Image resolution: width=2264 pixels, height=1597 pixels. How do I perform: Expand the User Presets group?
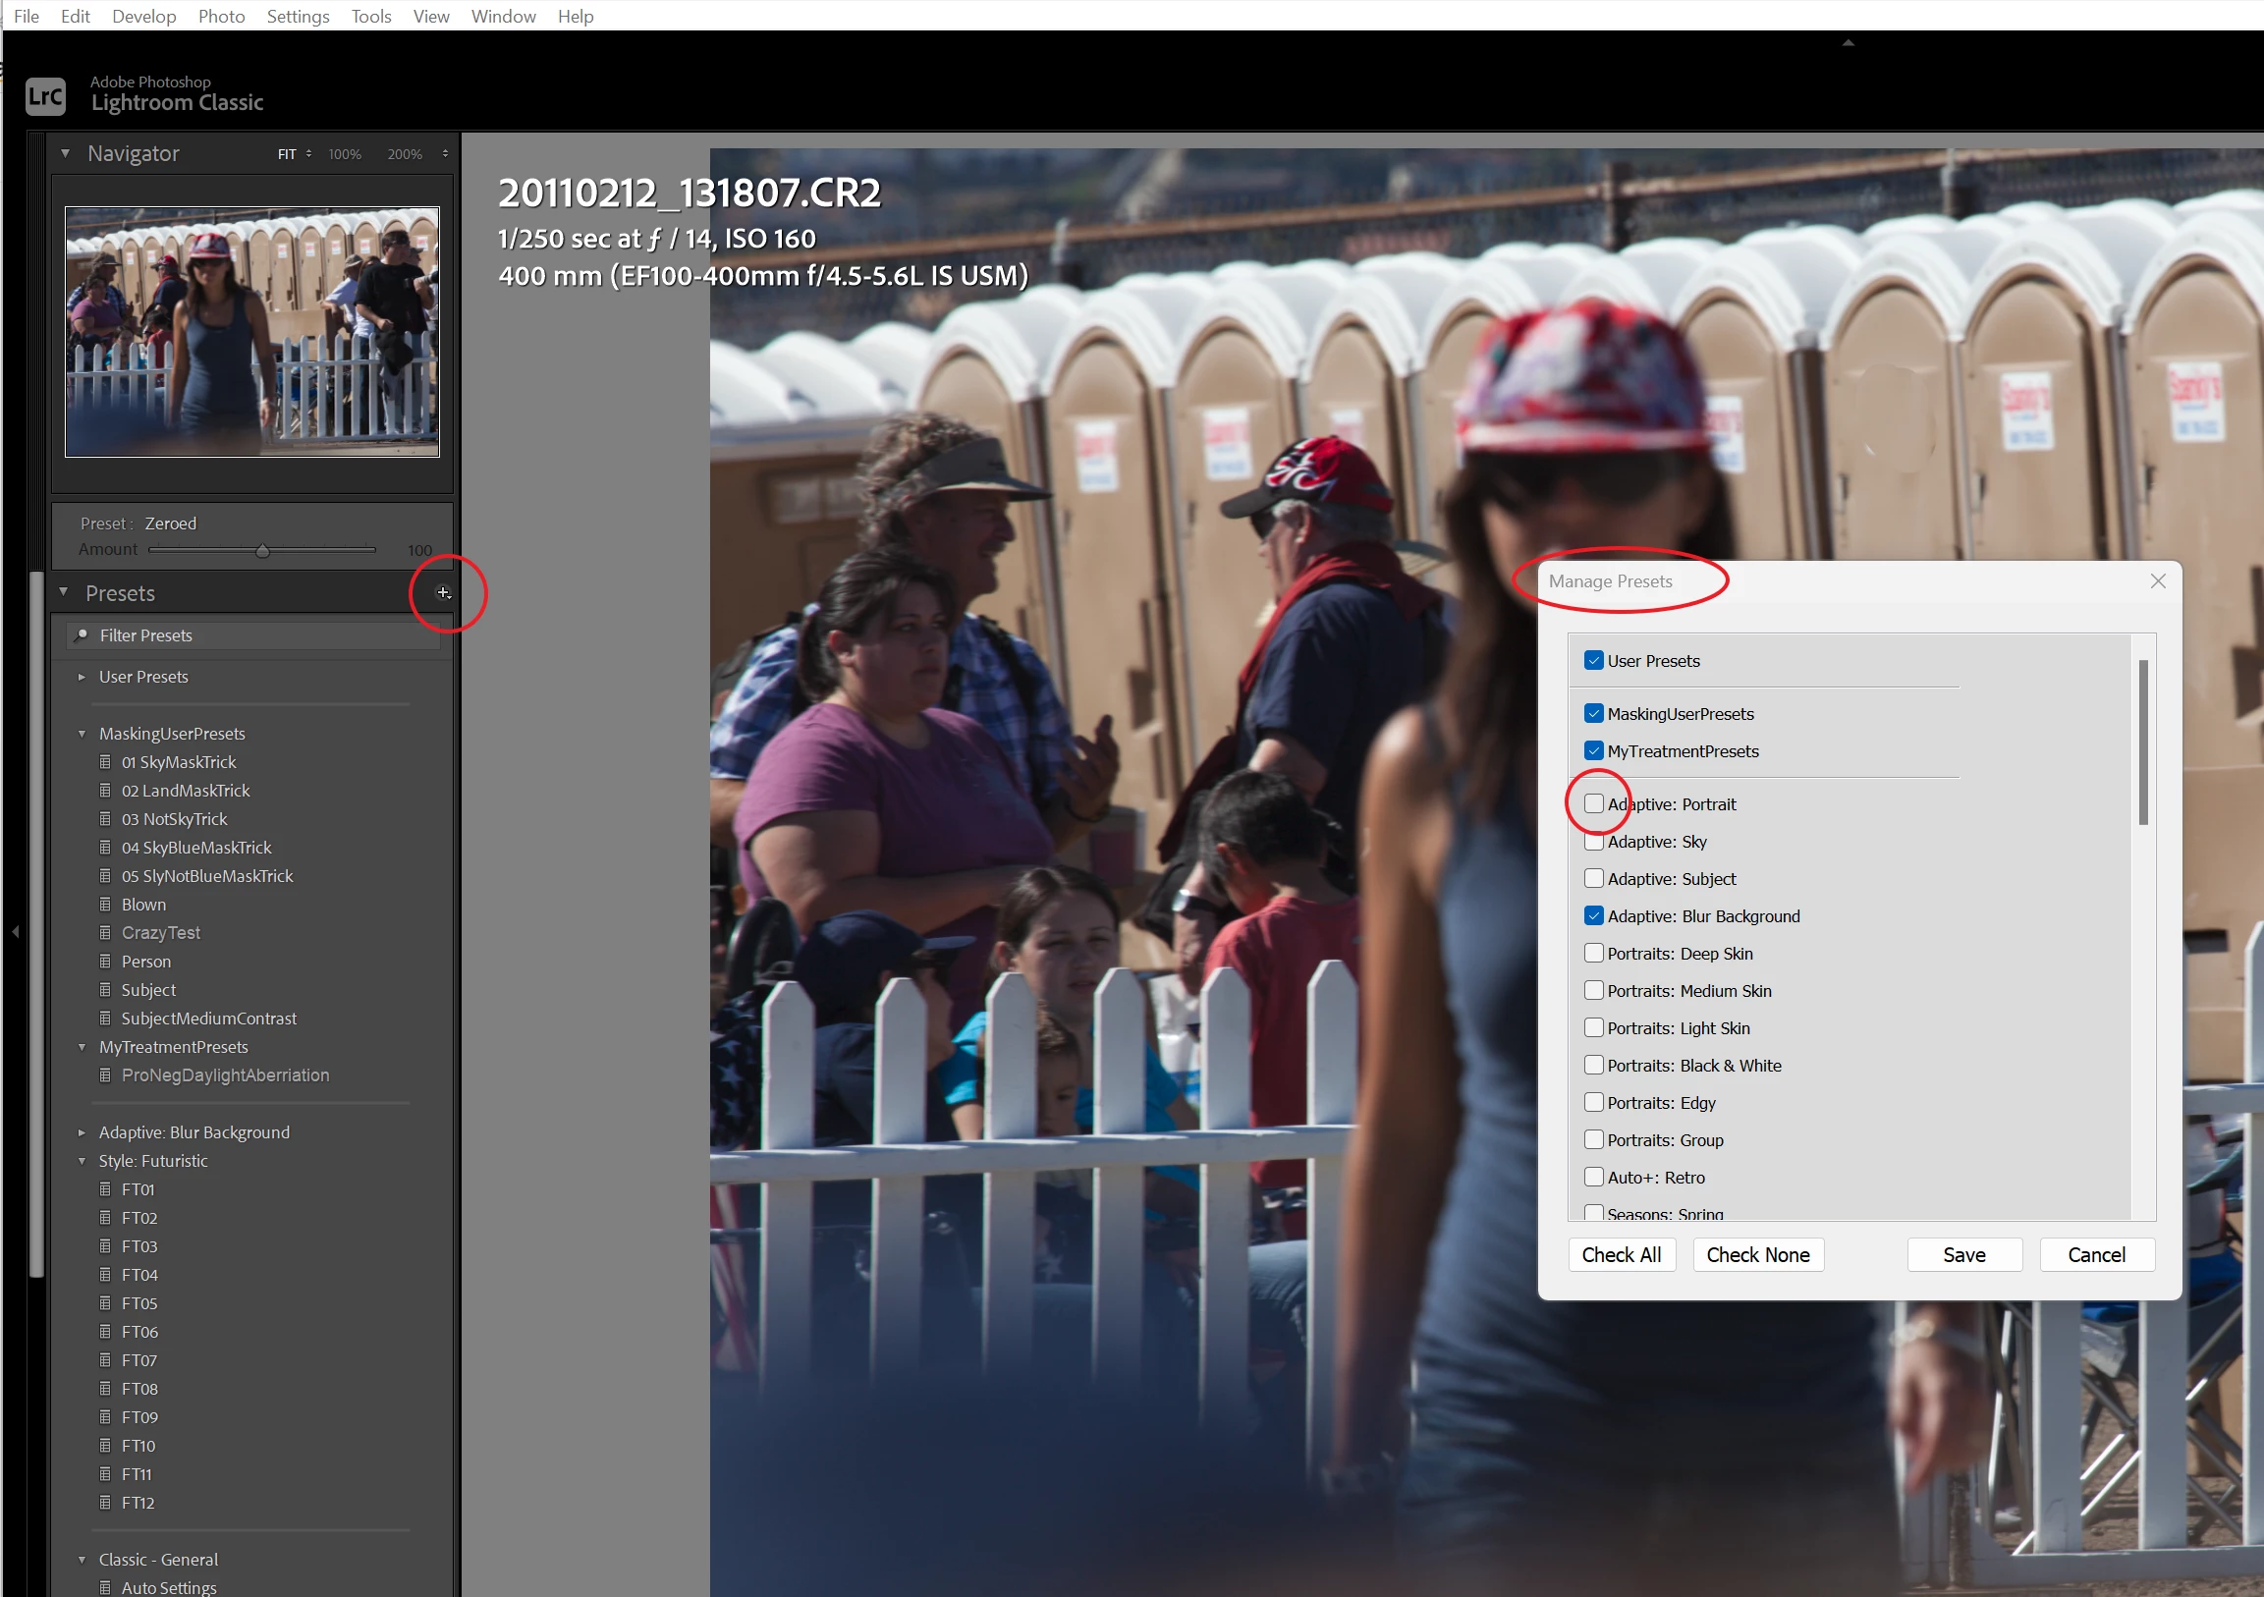pos(82,678)
